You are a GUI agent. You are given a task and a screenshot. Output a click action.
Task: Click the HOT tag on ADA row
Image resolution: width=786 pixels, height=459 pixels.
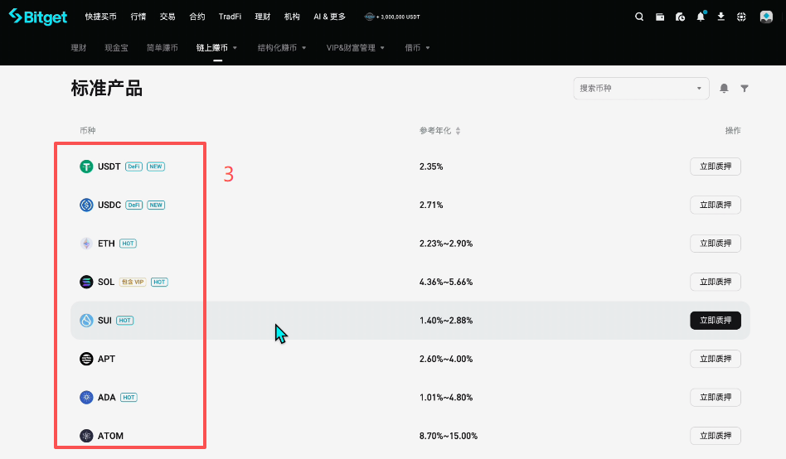click(129, 398)
